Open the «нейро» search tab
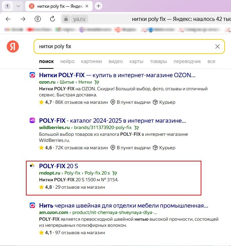 pyautogui.click(x=67, y=61)
